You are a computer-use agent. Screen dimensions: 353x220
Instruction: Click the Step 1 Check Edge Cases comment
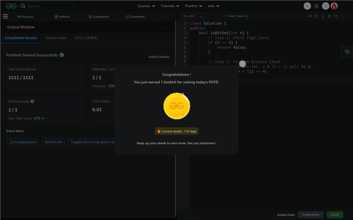[x=239, y=38]
